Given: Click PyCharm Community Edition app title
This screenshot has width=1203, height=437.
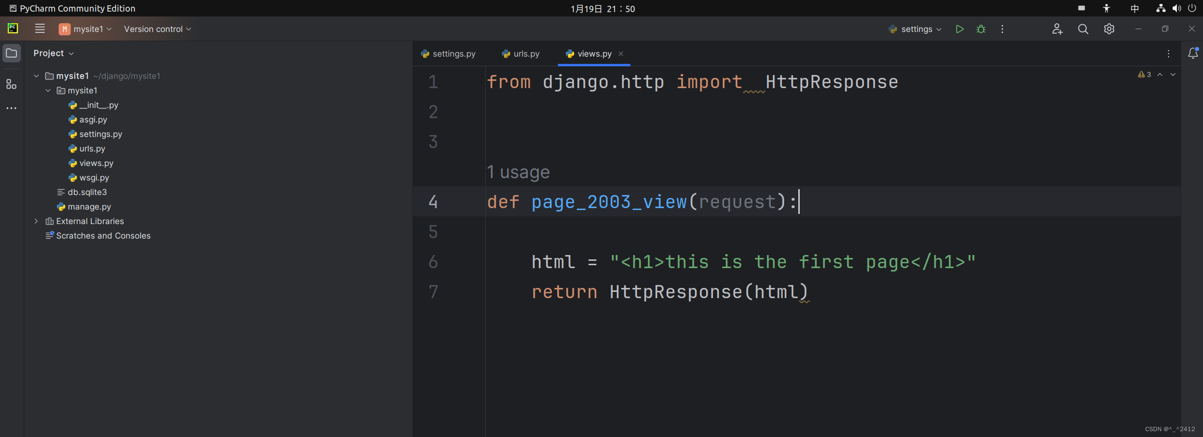Looking at the screenshot, I should 72,8.
